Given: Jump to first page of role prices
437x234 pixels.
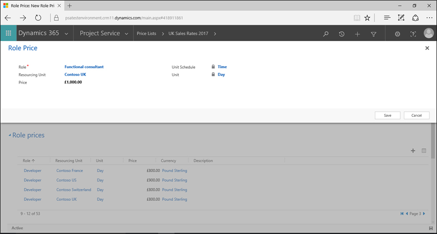Looking at the screenshot, I should click(x=402, y=214).
